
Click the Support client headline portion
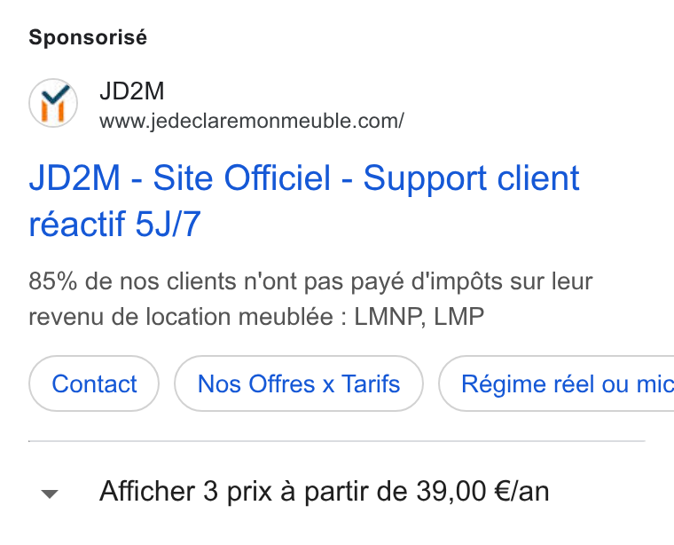point(472,178)
